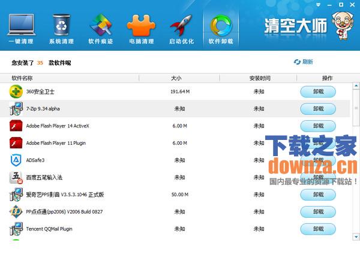
Task: Select the 软件痕迹 brush icon
Action: pos(101,25)
